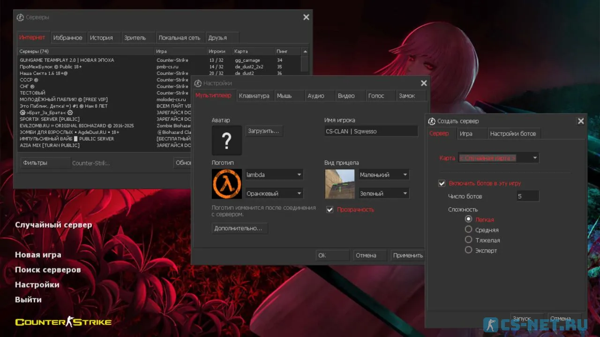Switch to the Клавиатура settings tab
Viewport: 600px width, 337px height.
[x=254, y=96]
